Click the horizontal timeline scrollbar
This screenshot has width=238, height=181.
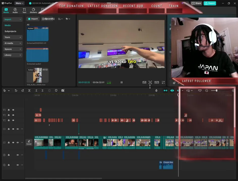(64, 178)
